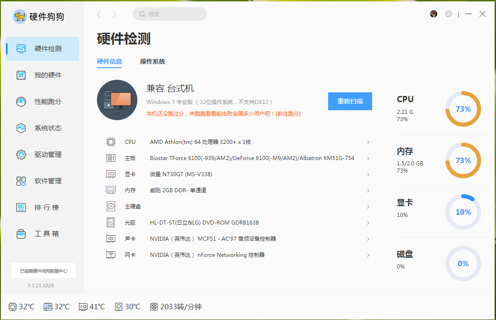Click the 内存 memory icon in list
Image resolution: width=496 pixels, height=320 pixels.
click(x=111, y=190)
